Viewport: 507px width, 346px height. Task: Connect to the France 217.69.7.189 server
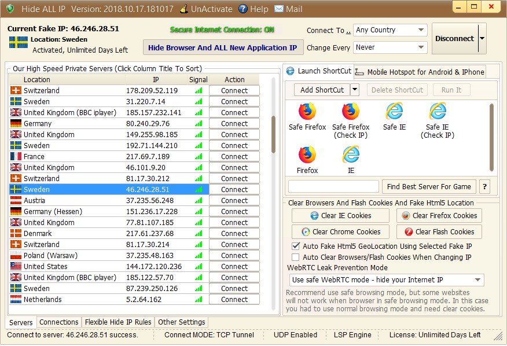234,156
